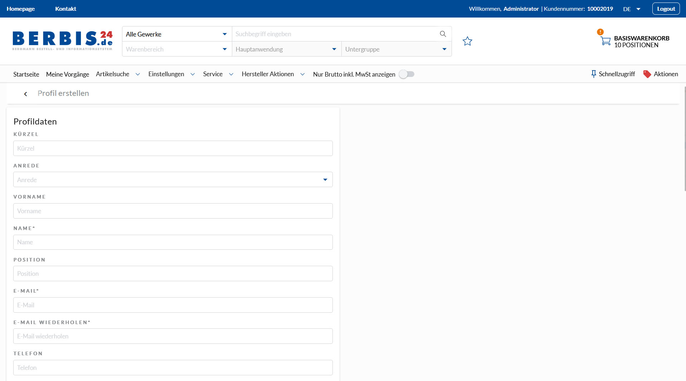
Task: Open the Kontakt link
Action: (65, 9)
